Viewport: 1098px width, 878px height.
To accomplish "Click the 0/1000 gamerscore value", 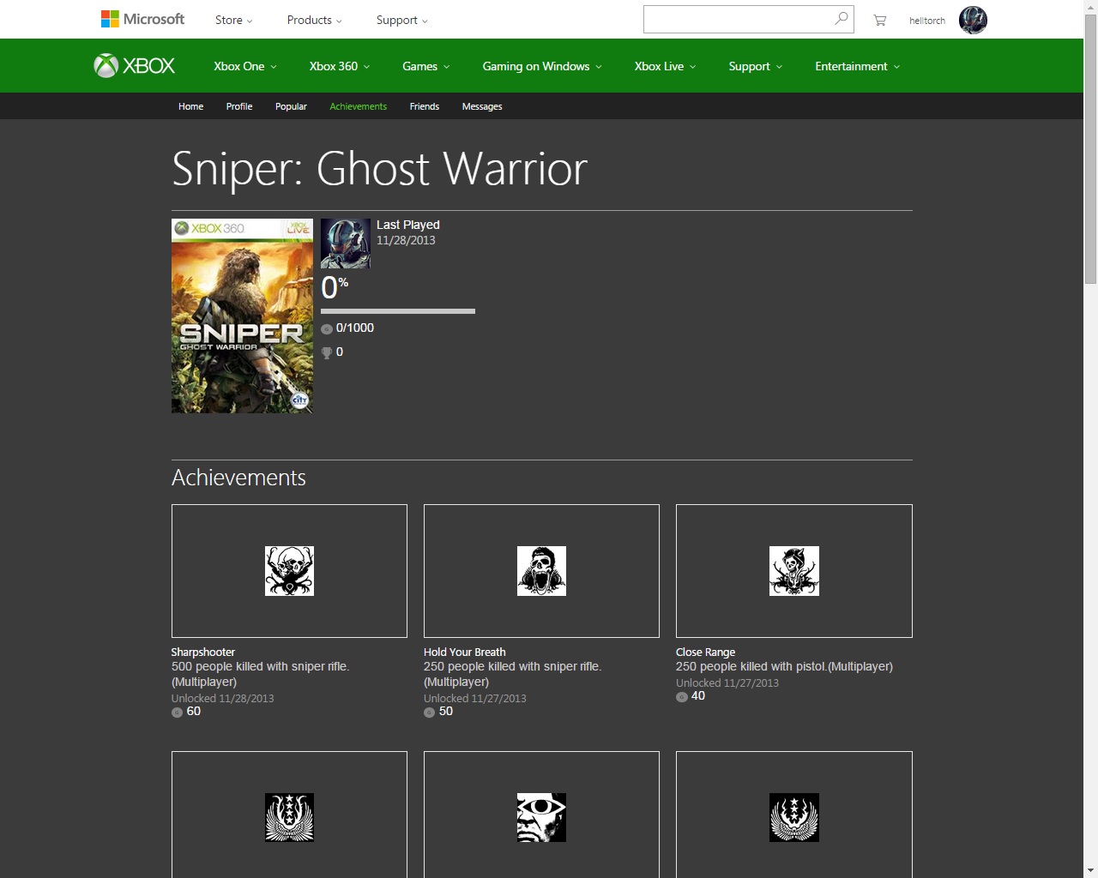I will [355, 328].
